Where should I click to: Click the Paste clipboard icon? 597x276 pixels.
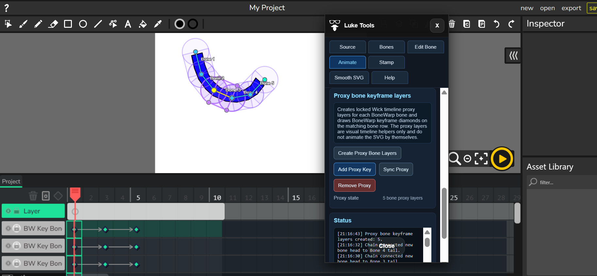click(x=481, y=24)
